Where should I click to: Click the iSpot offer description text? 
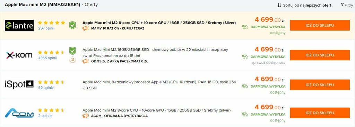tap(159, 85)
